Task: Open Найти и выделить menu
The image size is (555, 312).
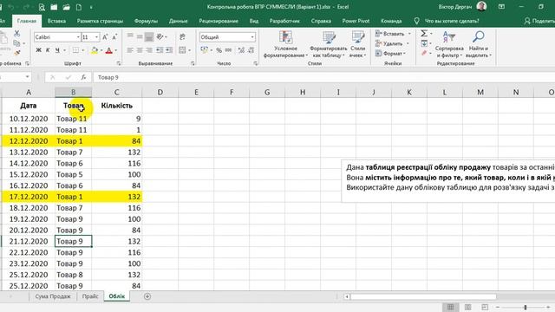Action: pyautogui.click(x=478, y=44)
